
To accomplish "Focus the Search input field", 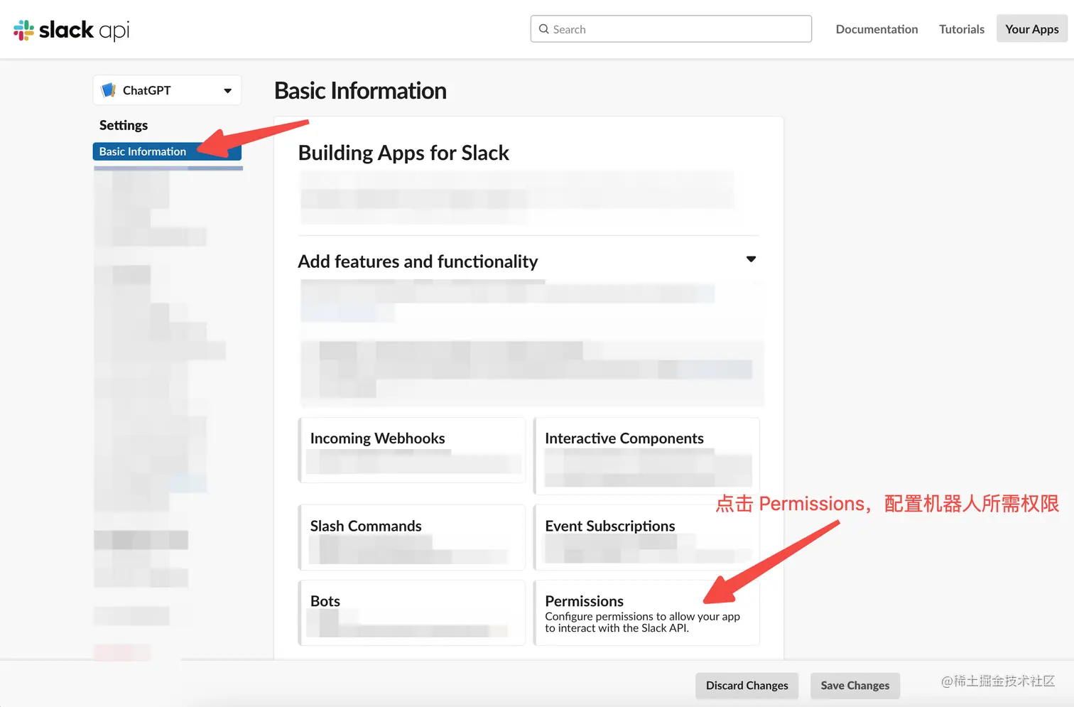I will tap(671, 29).
